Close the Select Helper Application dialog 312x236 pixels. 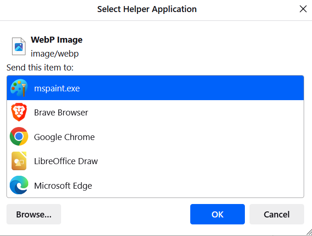(303, 9)
